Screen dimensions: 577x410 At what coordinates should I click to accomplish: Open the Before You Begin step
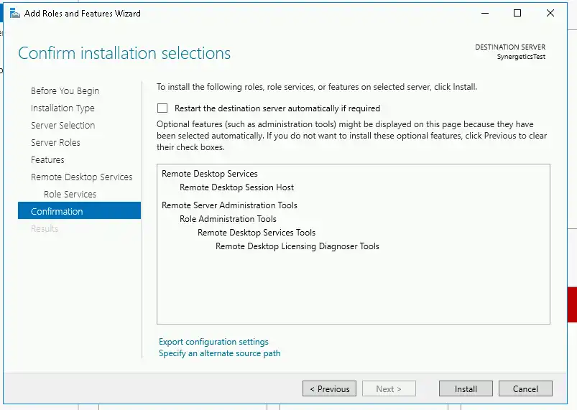pyautogui.click(x=65, y=90)
